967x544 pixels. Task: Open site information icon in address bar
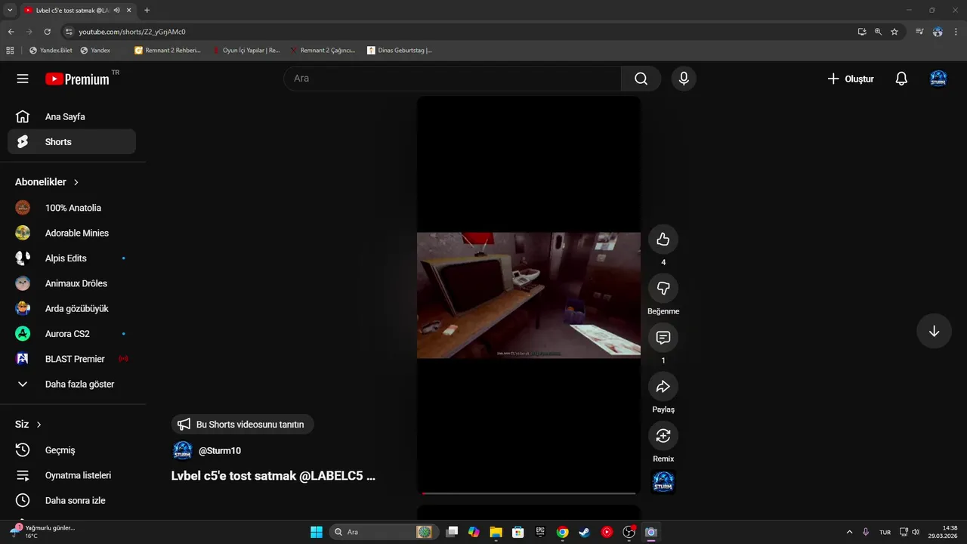point(69,32)
